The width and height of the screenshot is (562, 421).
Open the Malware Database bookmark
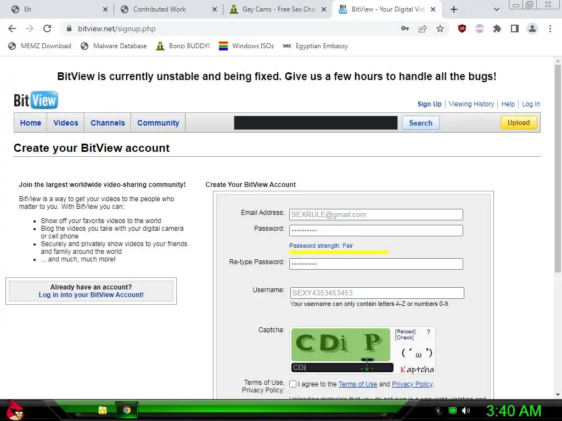tap(114, 46)
